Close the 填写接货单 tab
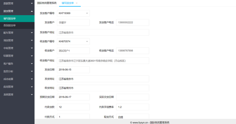This screenshot has height=124, width=236. pyautogui.click(x=77, y=3)
